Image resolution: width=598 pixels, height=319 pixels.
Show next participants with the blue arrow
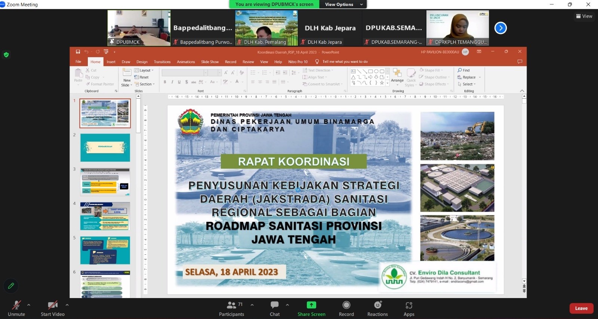pos(500,28)
